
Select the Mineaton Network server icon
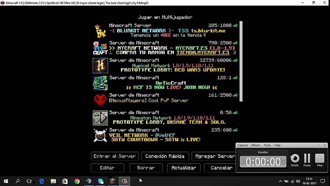pos(100,118)
